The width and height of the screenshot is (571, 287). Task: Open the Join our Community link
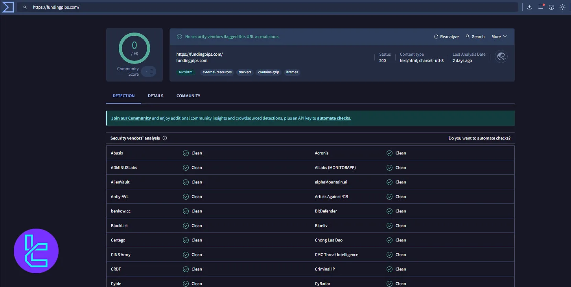pos(131,118)
